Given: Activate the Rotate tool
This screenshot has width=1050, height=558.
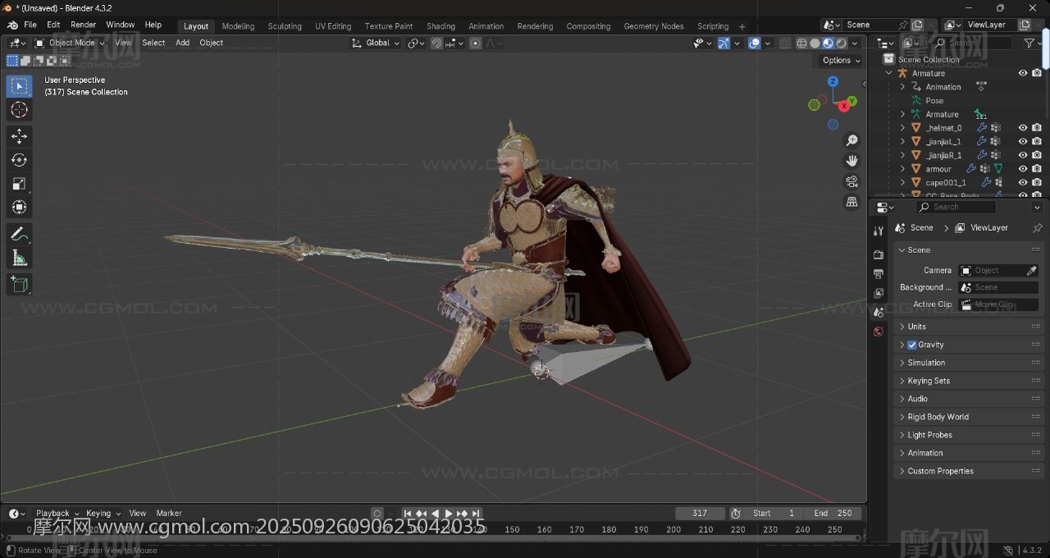Looking at the screenshot, I should [x=20, y=160].
